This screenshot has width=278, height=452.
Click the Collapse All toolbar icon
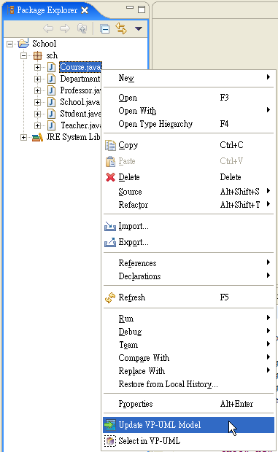pyautogui.click(x=104, y=29)
